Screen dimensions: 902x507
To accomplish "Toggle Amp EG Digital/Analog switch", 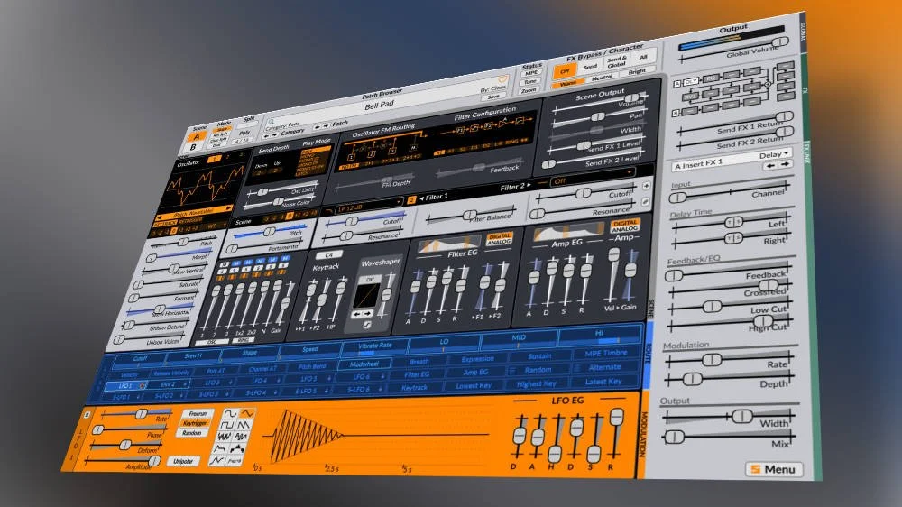I will [625, 226].
